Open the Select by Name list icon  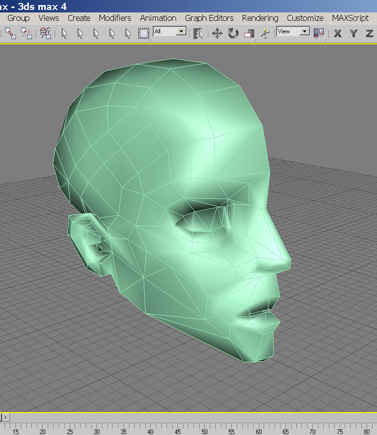tap(198, 33)
